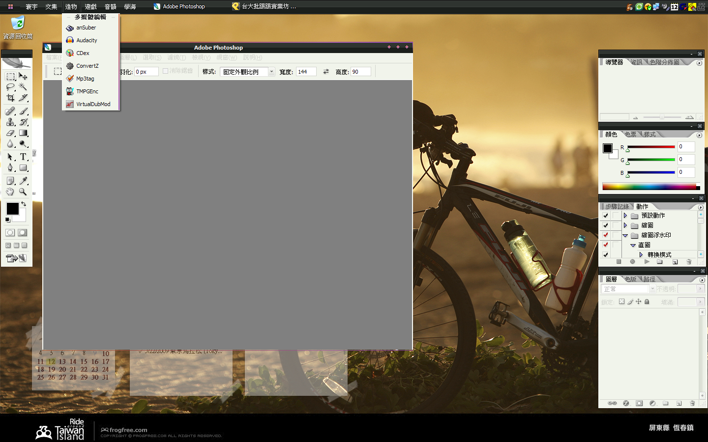
Task: Swap foreground and background colors
Action: 24,204
